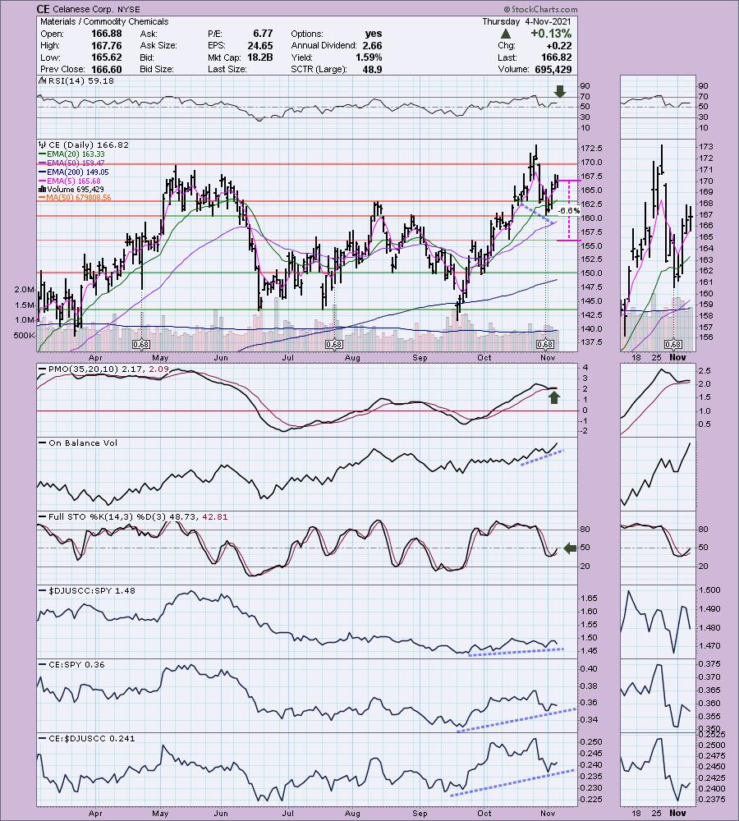This screenshot has width=739, height=821.
Task: Click the P/E value 6.77
Action: coord(263,34)
